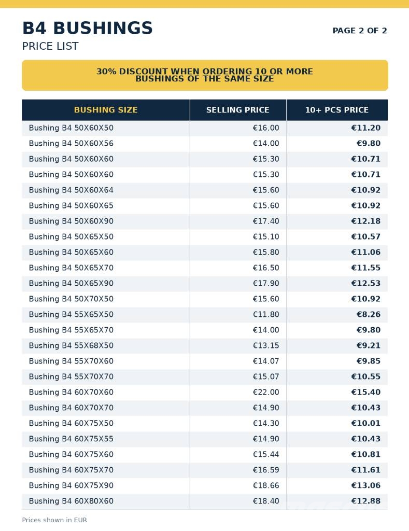This screenshot has width=409, height=531.
Task: Click the €8.26 bulk price cell
Action: click(x=368, y=315)
